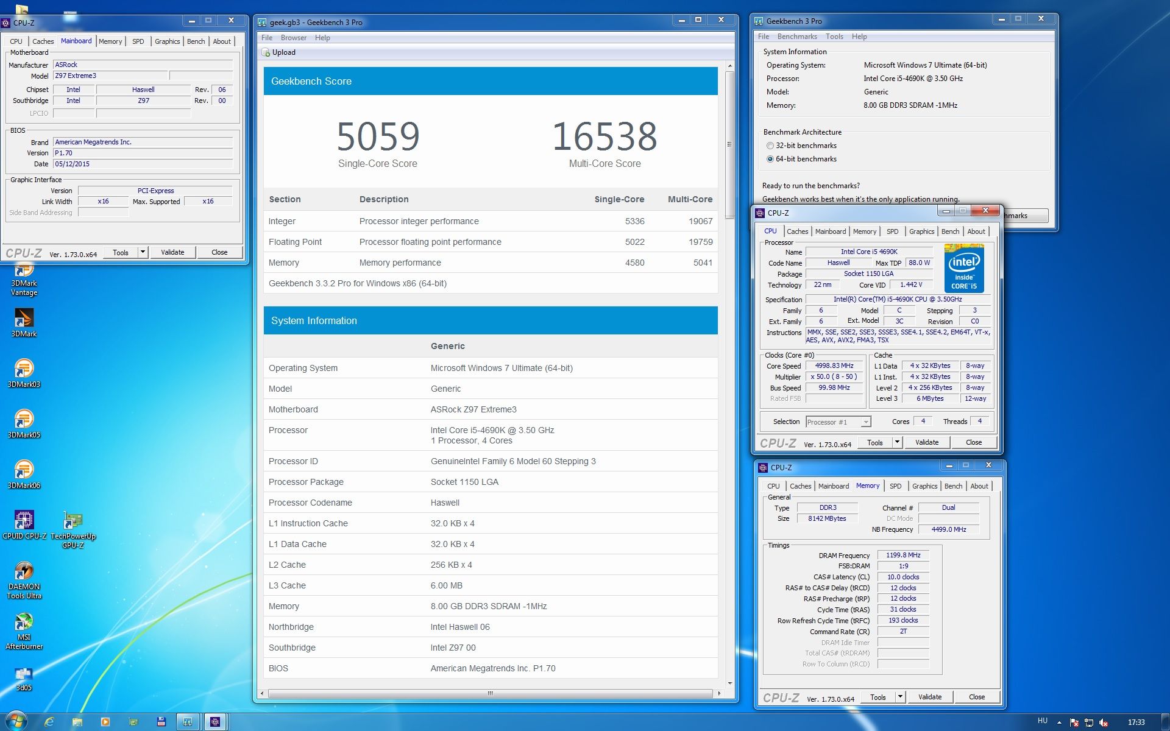
Task: Launch the 3DMark03 desktop icon
Action: pos(24,370)
